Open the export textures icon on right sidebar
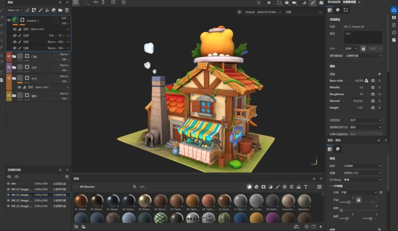The height and width of the screenshot is (231, 398). (394, 10)
